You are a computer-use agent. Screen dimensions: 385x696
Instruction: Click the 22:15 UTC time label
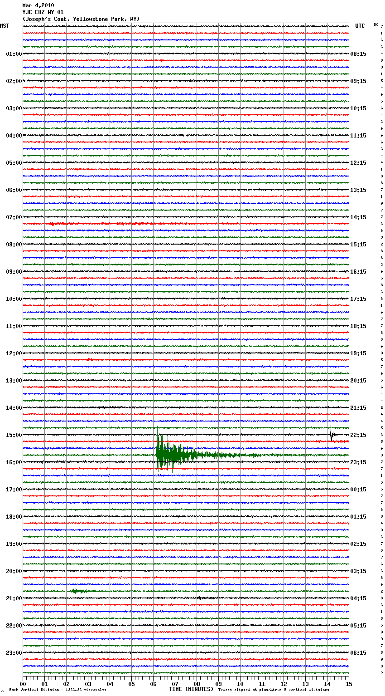[x=358, y=435]
